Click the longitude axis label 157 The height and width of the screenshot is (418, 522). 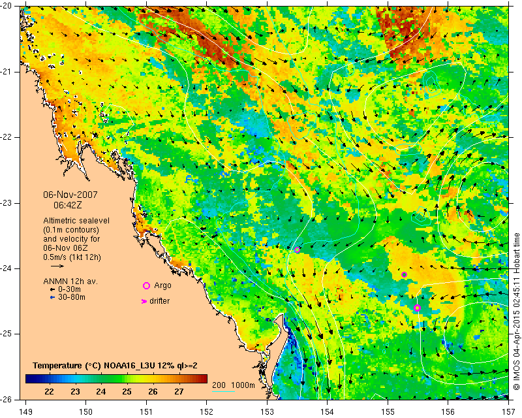tap(509, 411)
